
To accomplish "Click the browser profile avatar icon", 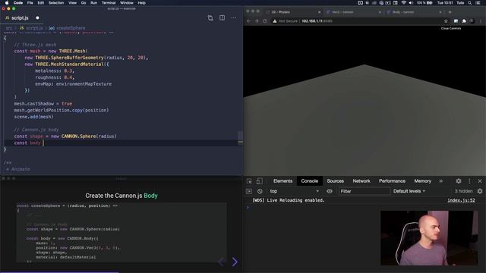I will tap(472, 21).
